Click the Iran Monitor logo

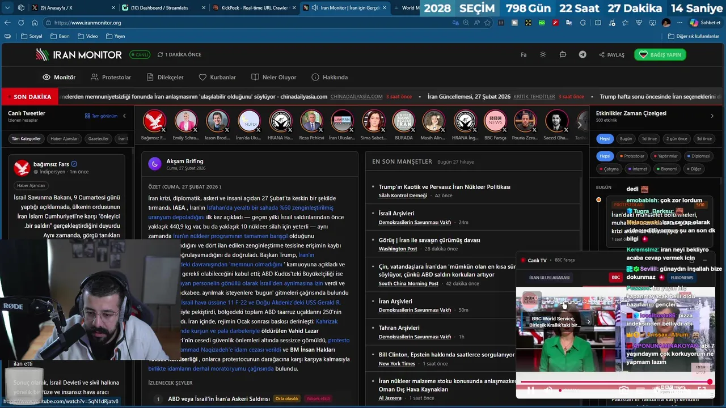click(x=79, y=54)
